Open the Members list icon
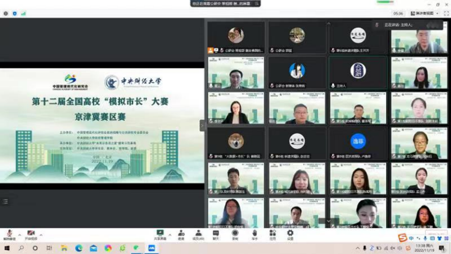451x254 pixels. pos(198,233)
